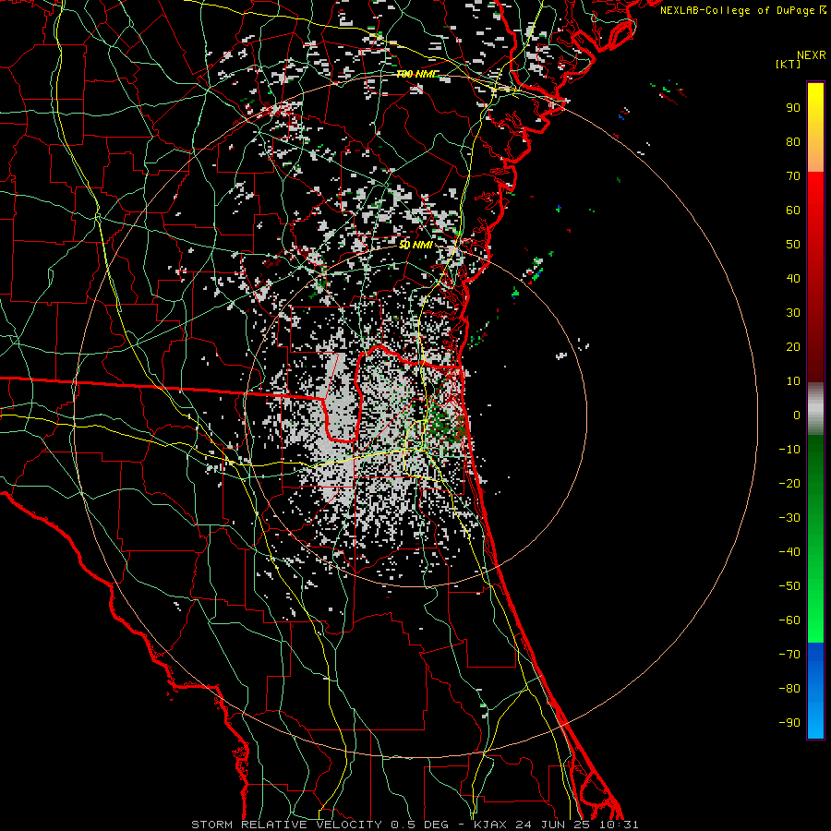The image size is (831, 831).
Task: Click the -60 scale label
Action: (789, 620)
